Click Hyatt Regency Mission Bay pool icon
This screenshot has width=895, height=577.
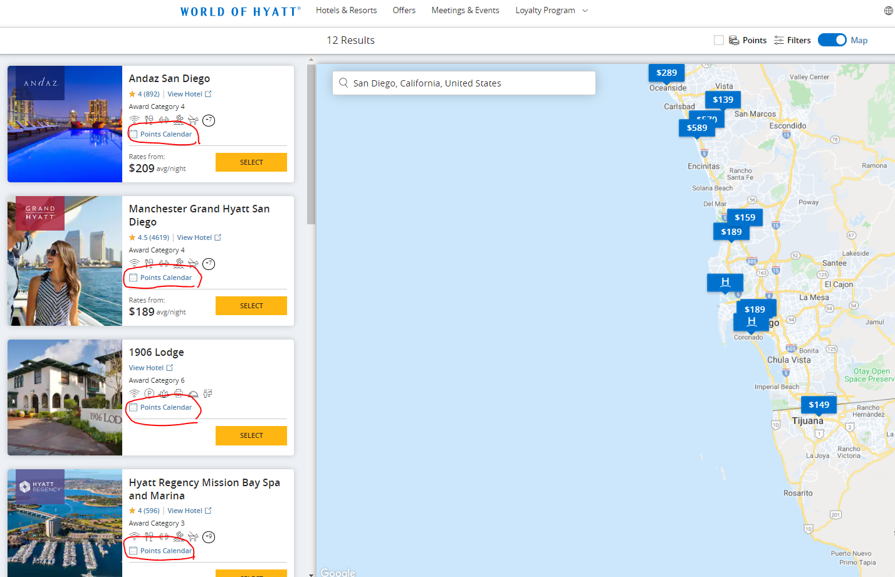coord(179,536)
